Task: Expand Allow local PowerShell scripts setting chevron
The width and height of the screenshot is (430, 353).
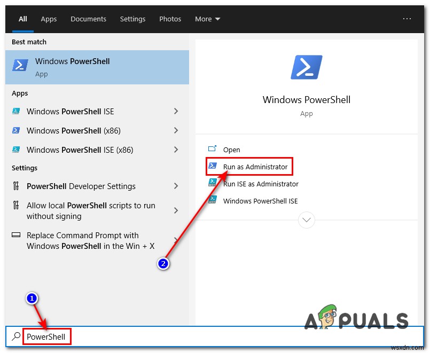Action: tap(176, 210)
